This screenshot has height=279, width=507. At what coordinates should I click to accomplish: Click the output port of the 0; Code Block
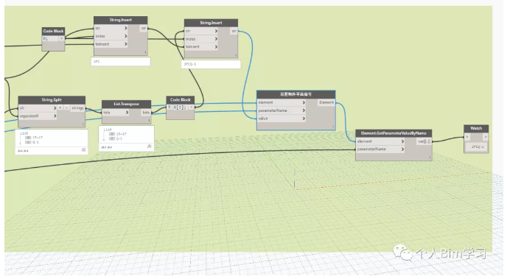pyautogui.click(x=61, y=38)
